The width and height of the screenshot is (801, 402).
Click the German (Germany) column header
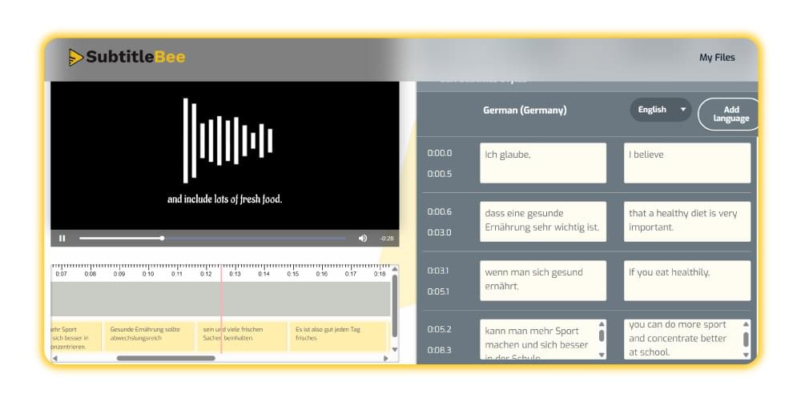tap(525, 111)
